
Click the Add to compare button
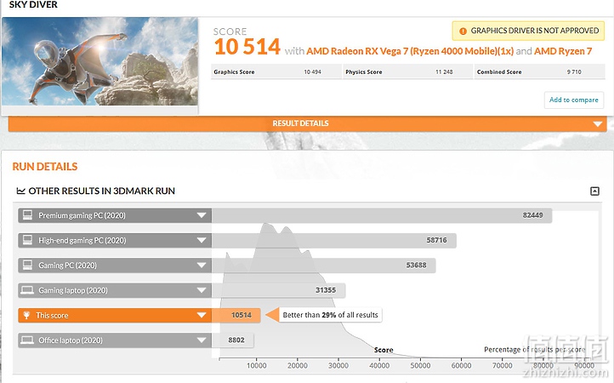[574, 100]
